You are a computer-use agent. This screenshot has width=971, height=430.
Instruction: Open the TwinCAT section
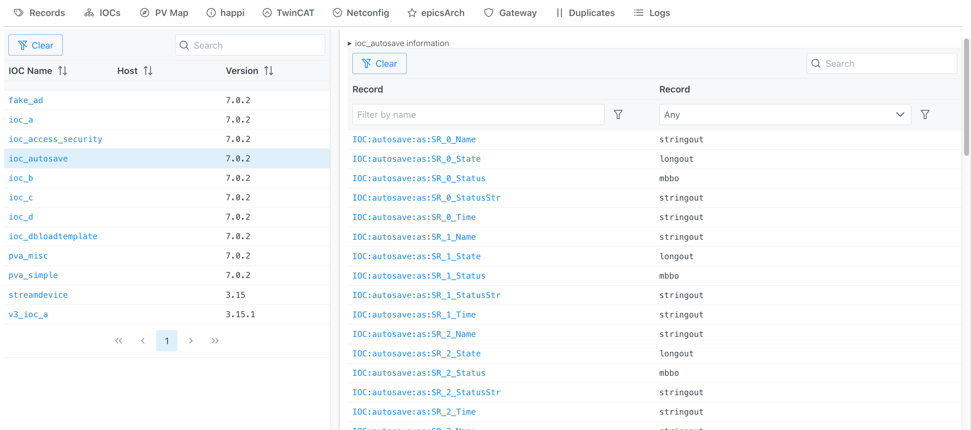point(288,13)
